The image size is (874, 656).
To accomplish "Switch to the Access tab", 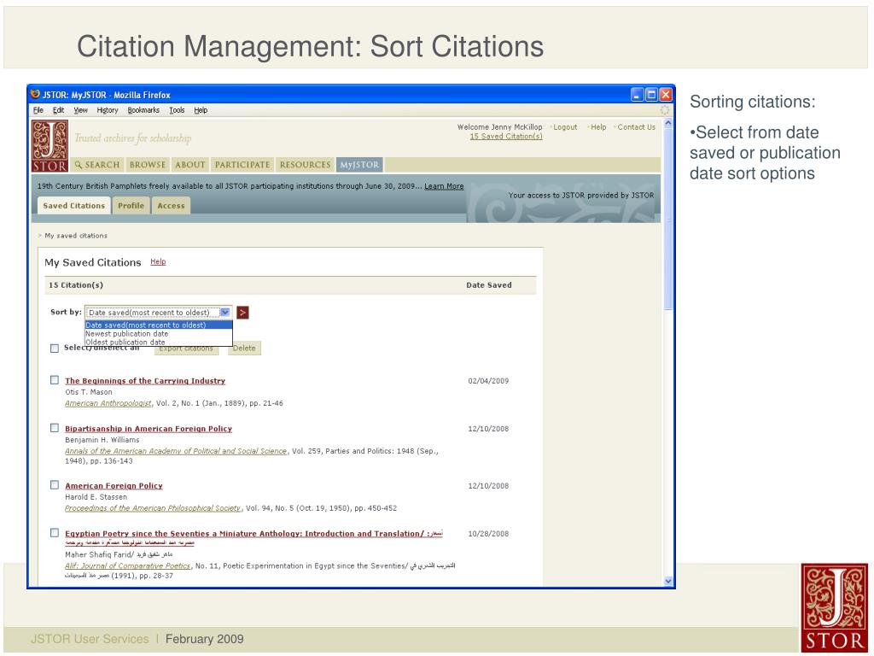I will (171, 206).
